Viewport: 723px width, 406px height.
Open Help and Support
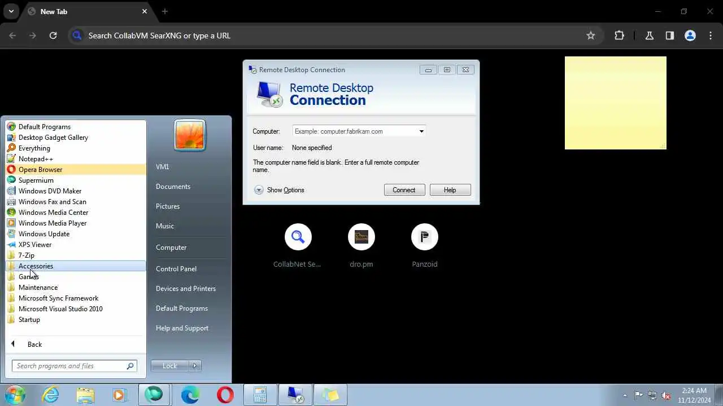[182, 328]
